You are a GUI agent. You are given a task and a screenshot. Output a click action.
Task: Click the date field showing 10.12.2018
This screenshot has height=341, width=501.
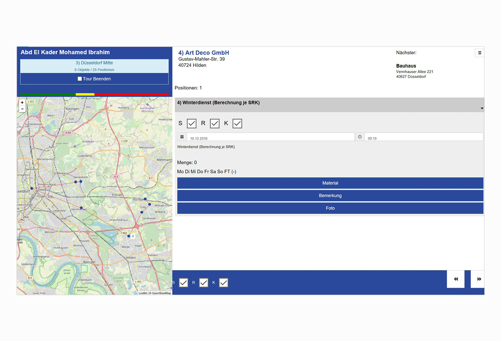point(271,137)
